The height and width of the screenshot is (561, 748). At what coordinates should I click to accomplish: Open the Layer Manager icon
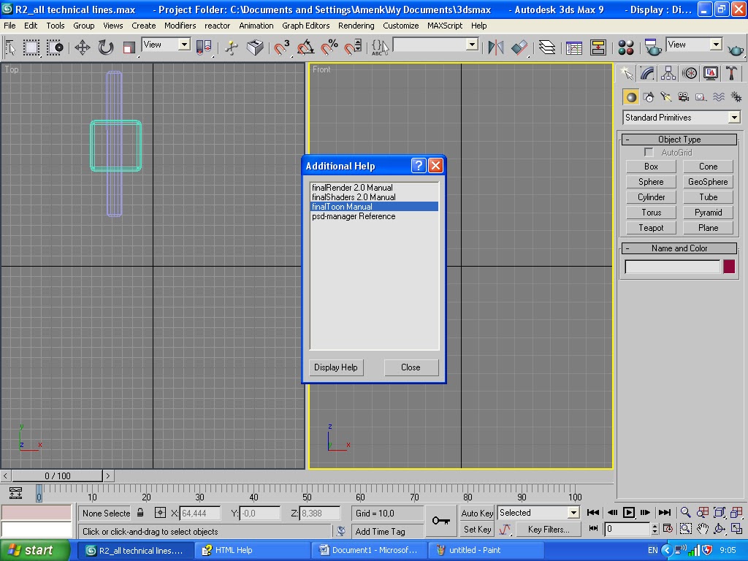tap(546, 47)
